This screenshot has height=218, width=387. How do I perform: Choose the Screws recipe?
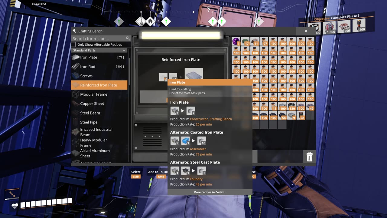click(99, 76)
